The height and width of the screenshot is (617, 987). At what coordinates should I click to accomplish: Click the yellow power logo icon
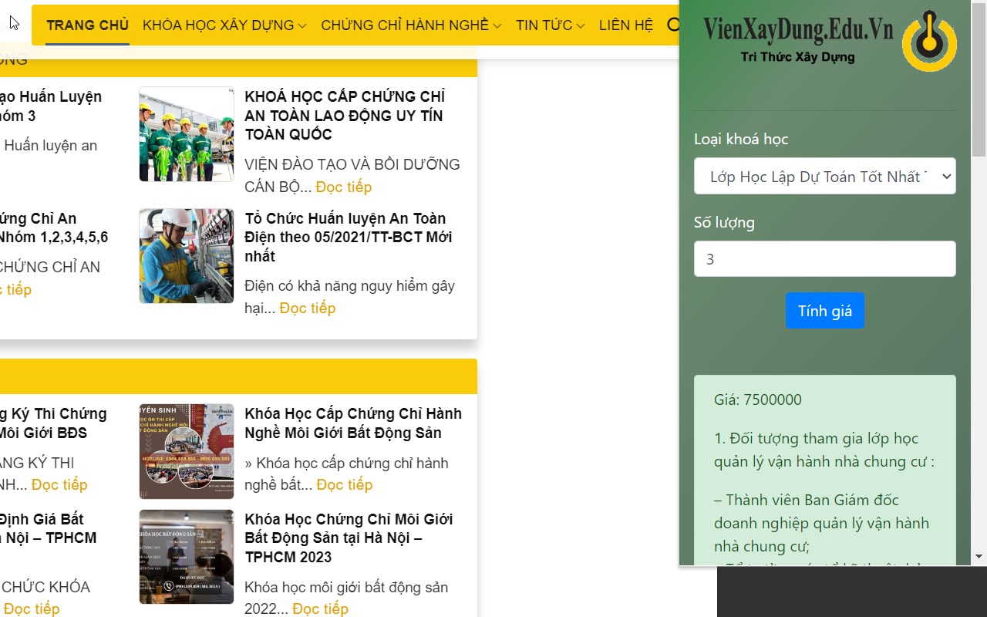[x=929, y=41]
